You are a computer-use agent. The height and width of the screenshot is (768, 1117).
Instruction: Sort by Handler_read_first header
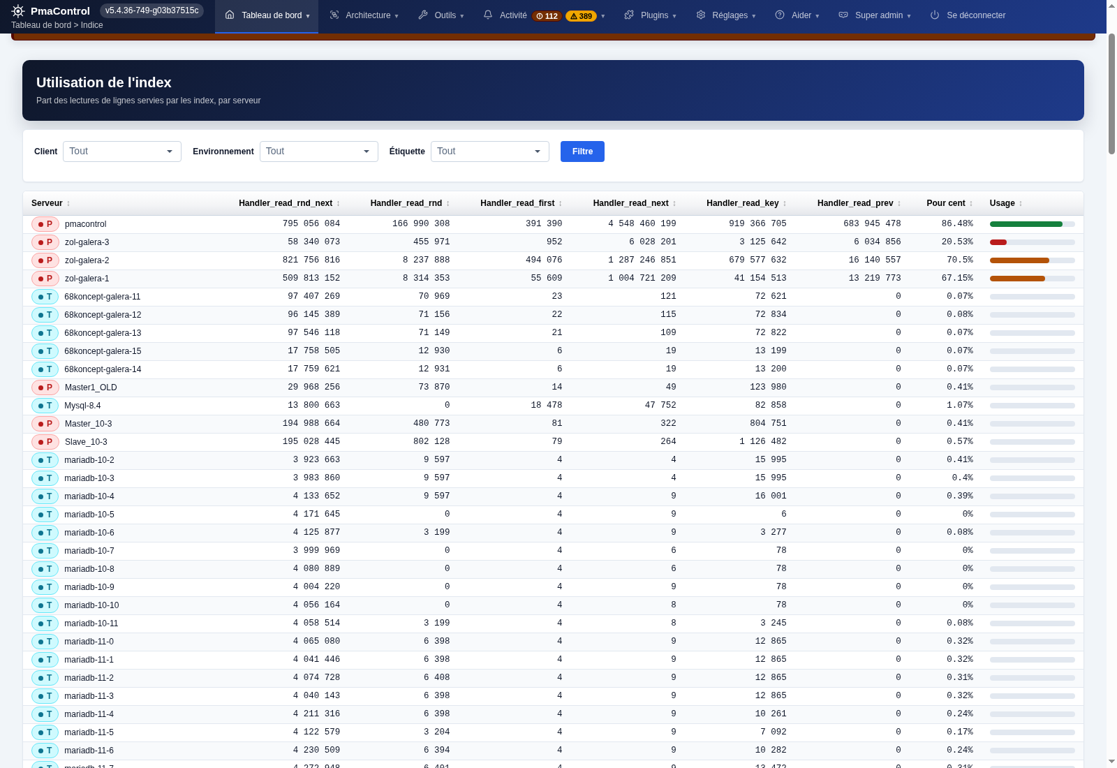521,203
